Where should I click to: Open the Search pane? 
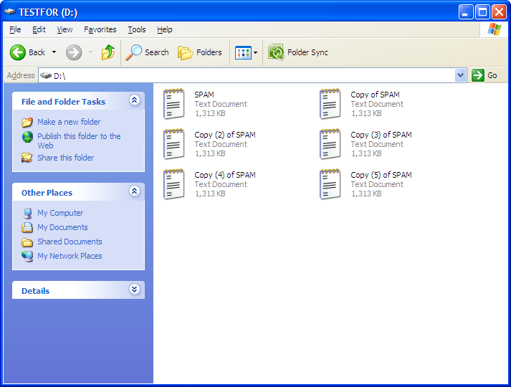click(148, 52)
